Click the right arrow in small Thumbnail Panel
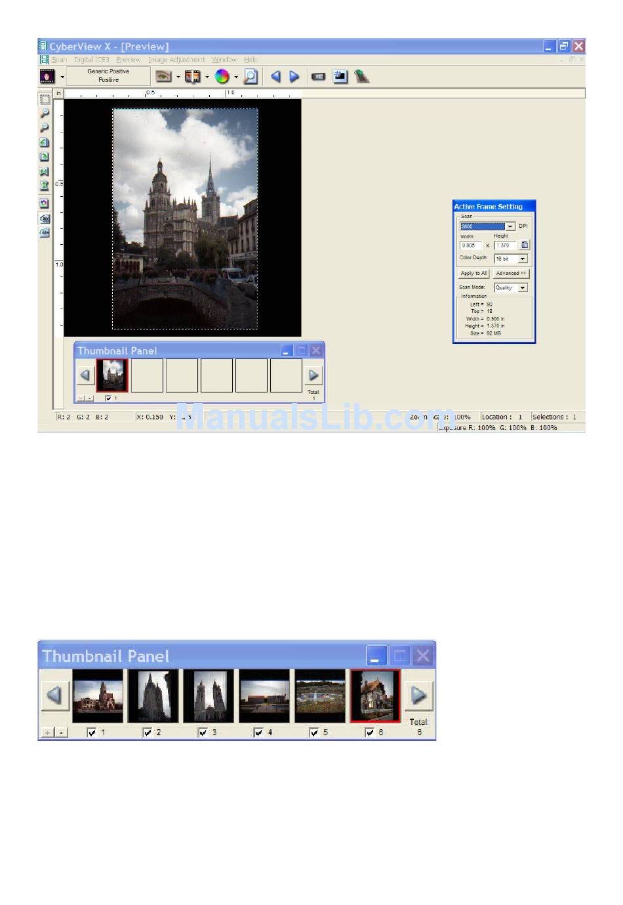Image resolution: width=623 pixels, height=905 pixels. pyautogui.click(x=313, y=375)
